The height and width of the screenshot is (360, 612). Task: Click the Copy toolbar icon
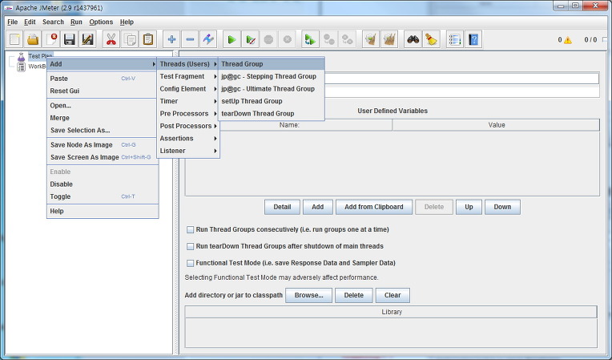[x=130, y=39]
